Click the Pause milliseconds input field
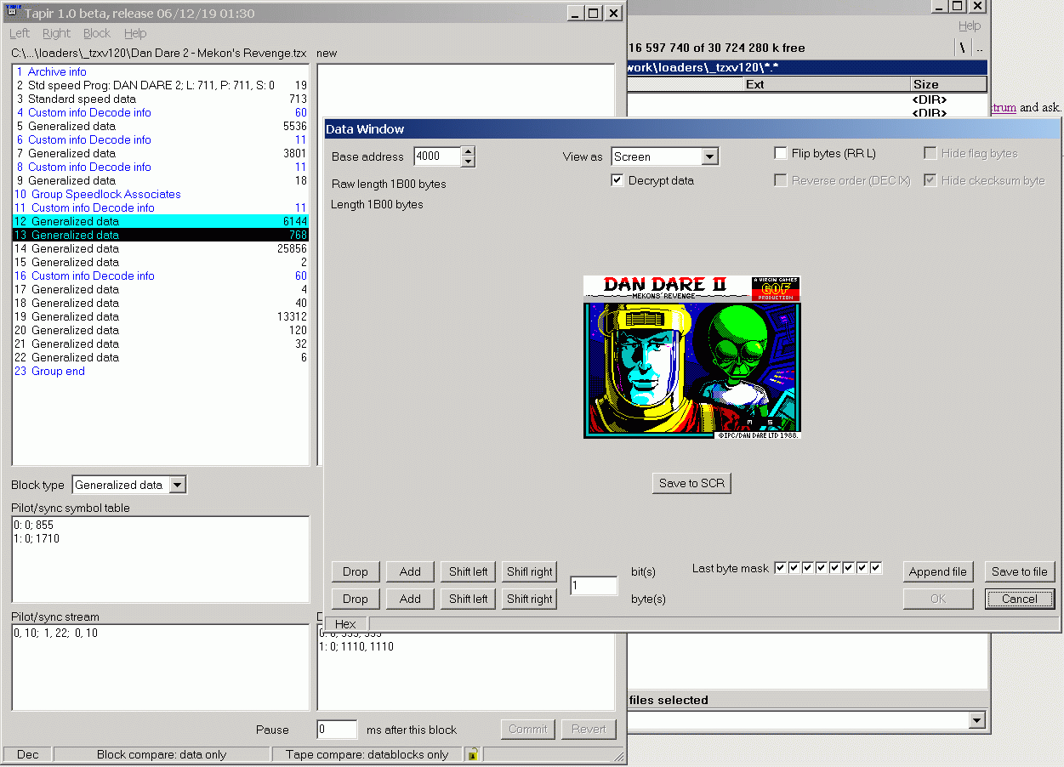This screenshot has width=1064, height=767. 337,729
